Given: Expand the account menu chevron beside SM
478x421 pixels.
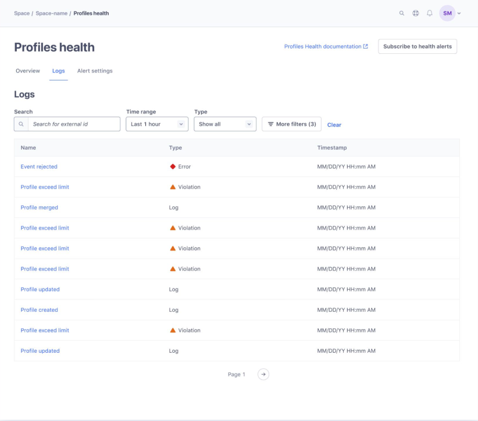Looking at the screenshot, I should (x=459, y=13).
